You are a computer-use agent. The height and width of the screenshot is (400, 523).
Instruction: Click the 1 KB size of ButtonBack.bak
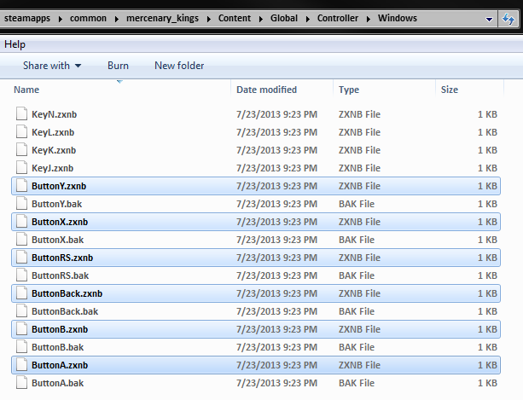coord(488,311)
